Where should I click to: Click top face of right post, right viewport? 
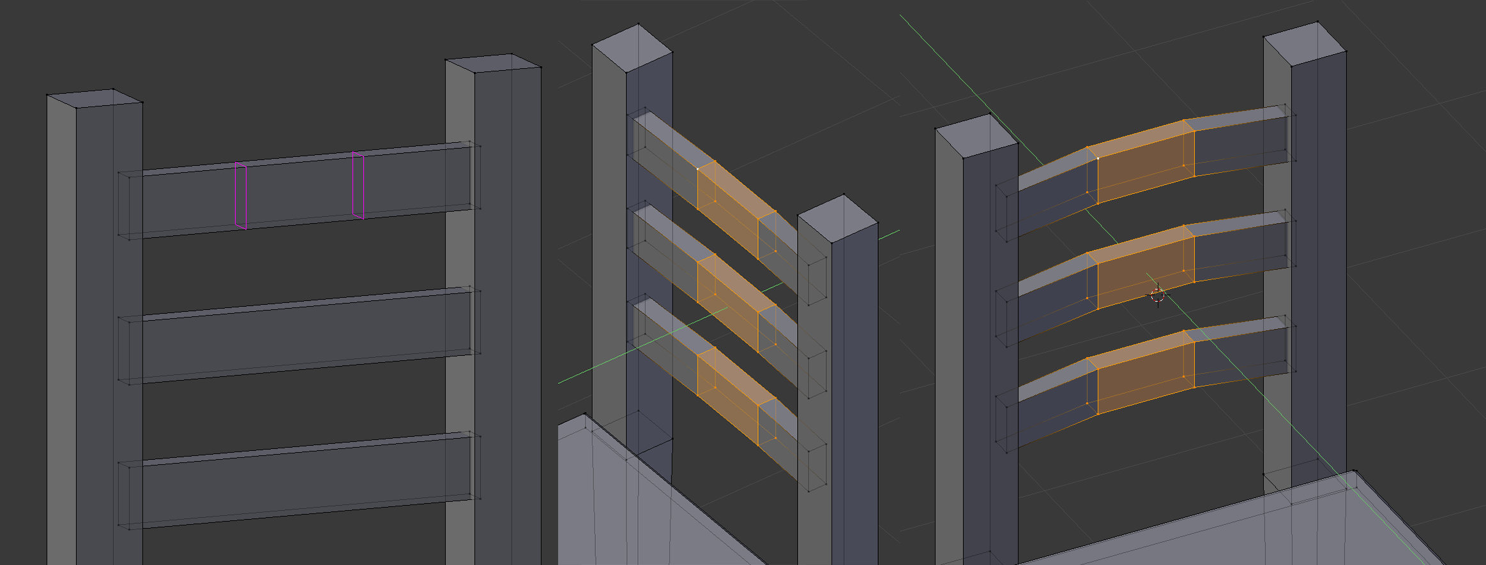click(1305, 43)
